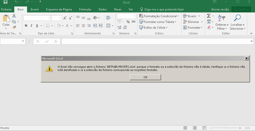Open Formatar como Tabela dropdown
Image resolution: width=255 pixels, height=131 pixels.
158,22
